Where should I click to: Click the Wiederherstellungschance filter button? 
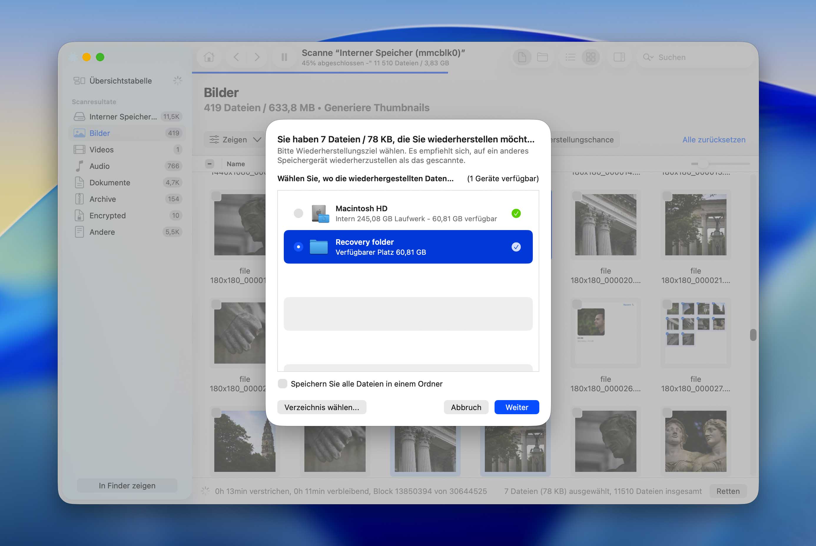(x=585, y=140)
